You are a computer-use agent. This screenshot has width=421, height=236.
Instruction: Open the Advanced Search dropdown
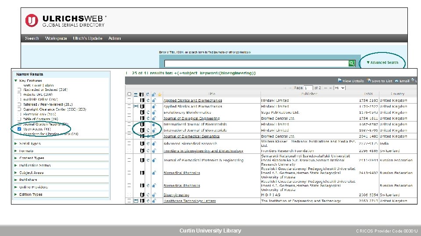click(x=382, y=62)
